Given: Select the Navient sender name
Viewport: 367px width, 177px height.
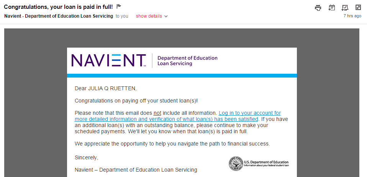Looking at the screenshot, I should pyautogui.click(x=59, y=16).
